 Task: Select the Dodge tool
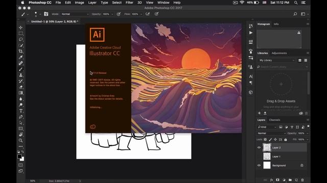coord(20,105)
